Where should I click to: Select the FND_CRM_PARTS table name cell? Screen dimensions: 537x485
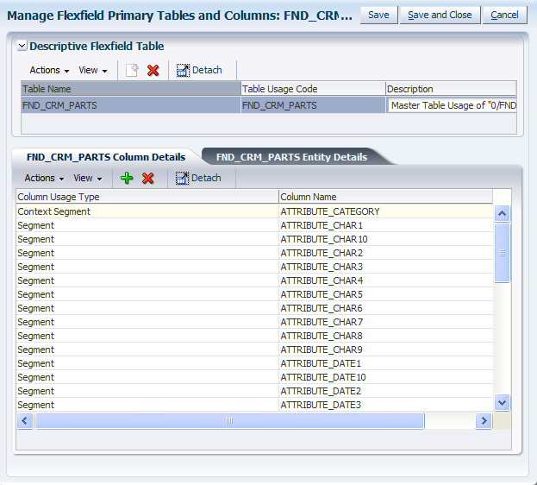tap(131, 105)
